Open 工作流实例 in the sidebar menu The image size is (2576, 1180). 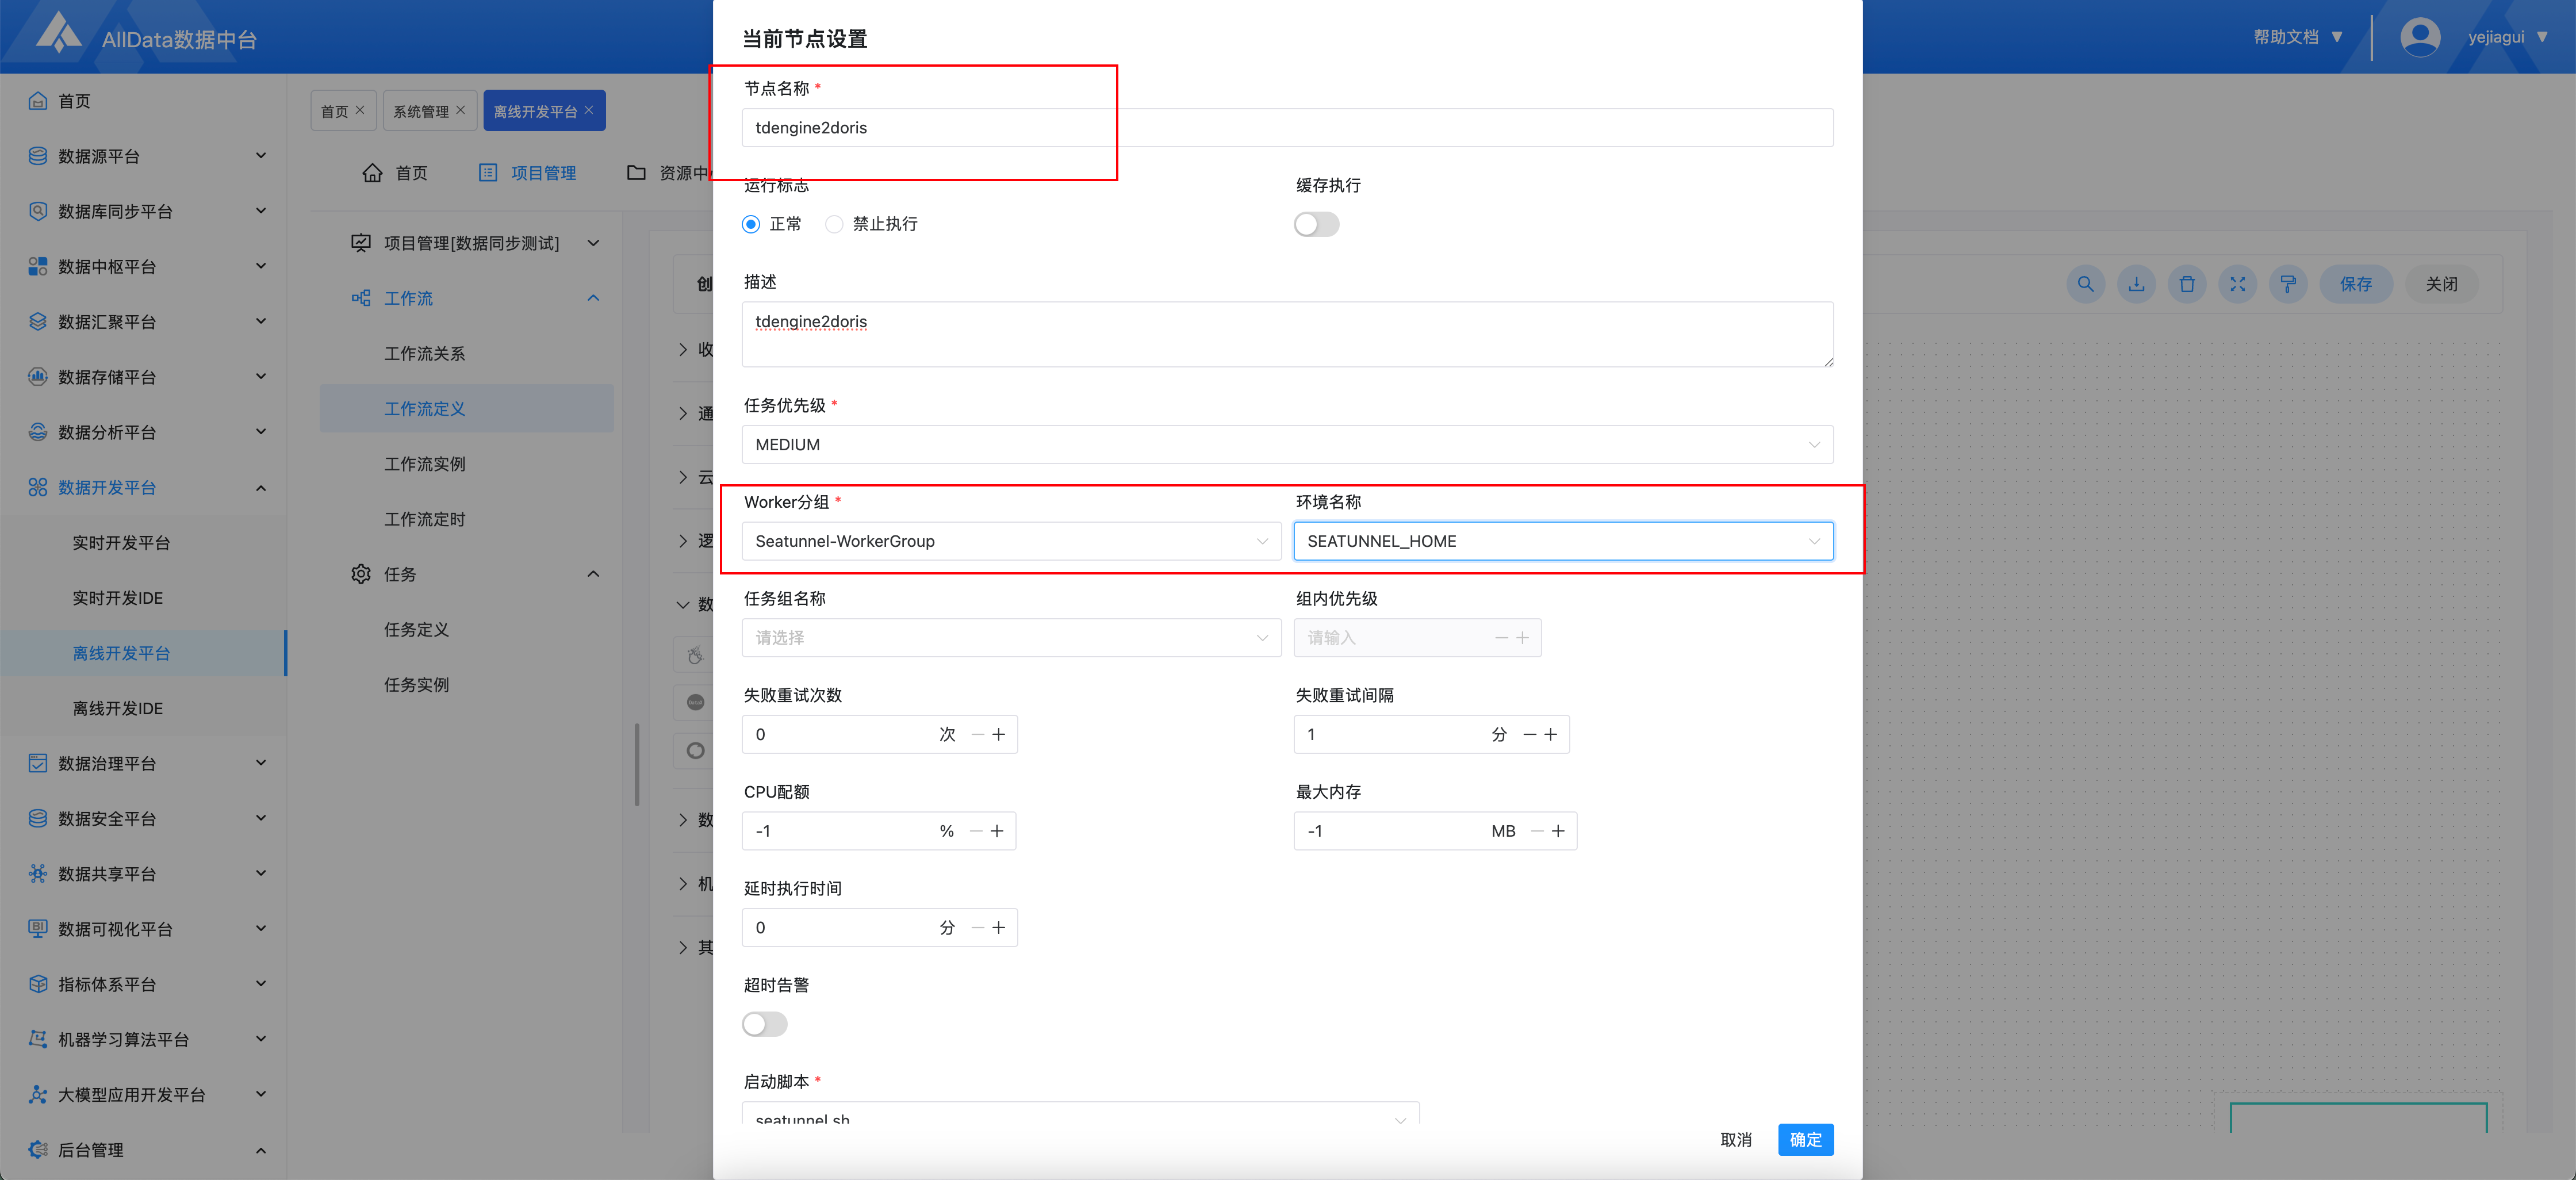coord(424,464)
